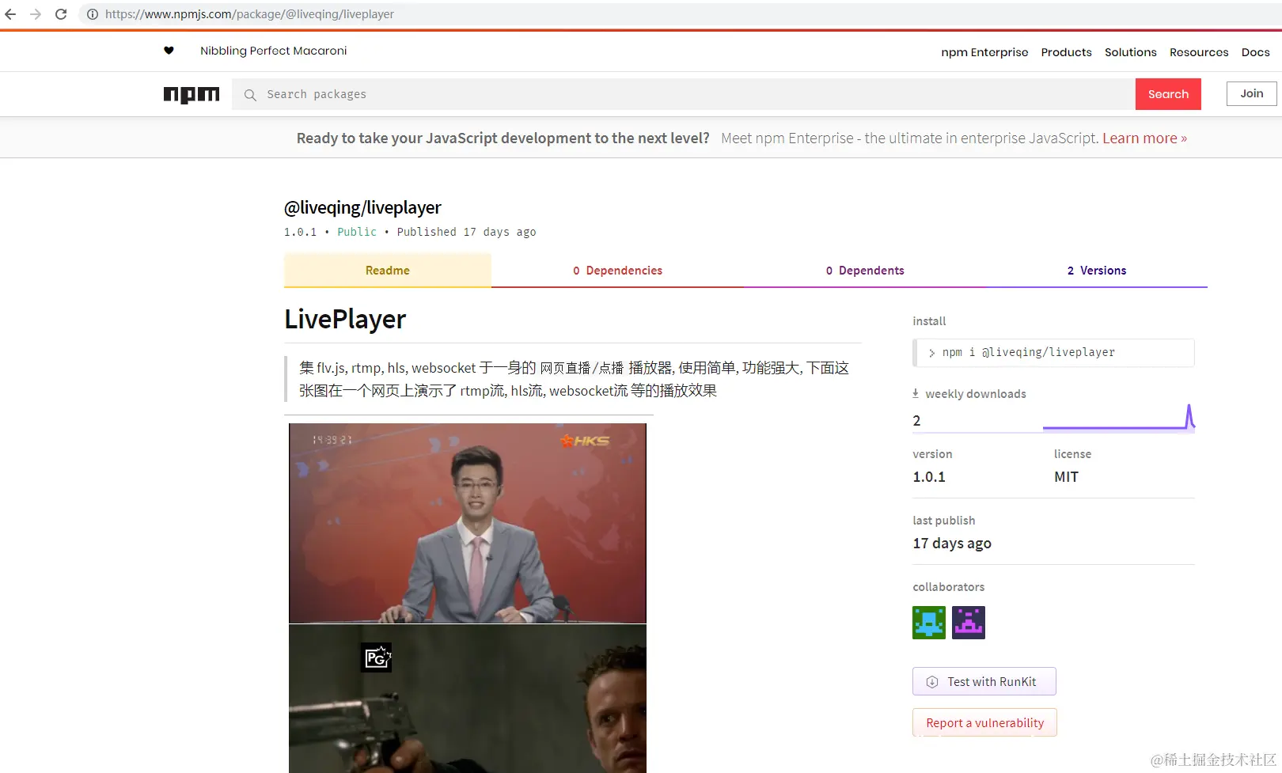Click the site info icon in address bar
This screenshot has width=1282, height=773.
pyautogui.click(x=93, y=14)
